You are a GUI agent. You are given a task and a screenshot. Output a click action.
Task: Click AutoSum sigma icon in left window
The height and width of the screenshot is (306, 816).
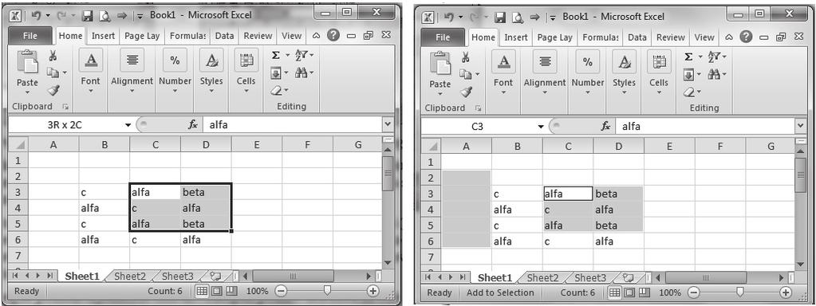click(x=276, y=56)
